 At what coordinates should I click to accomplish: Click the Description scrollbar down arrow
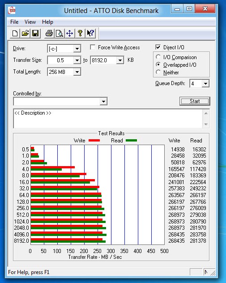coord(206,124)
